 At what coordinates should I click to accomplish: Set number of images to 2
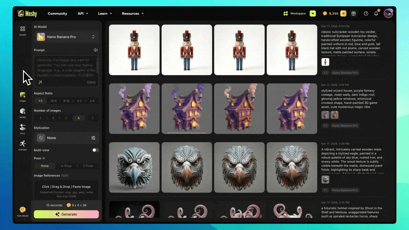pos(53,118)
